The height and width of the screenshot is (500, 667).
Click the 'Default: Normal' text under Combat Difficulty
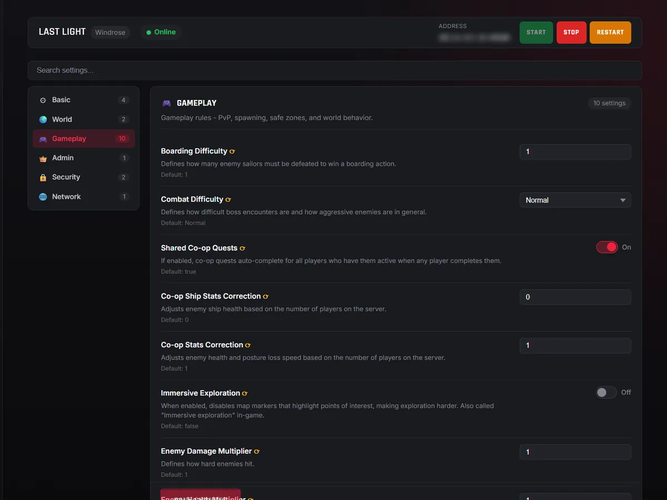coord(183,223)
